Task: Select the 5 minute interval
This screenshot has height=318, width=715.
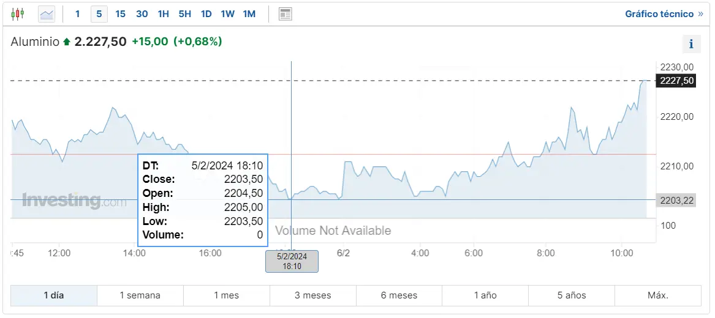Action: [x=99, y=13]
